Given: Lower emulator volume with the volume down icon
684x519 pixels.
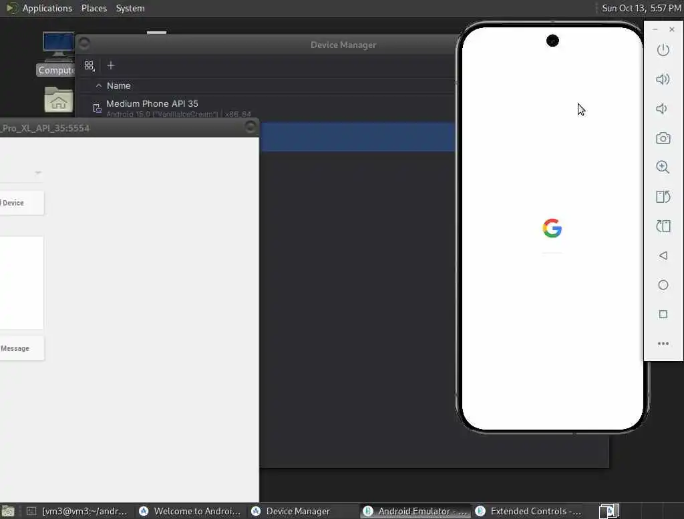Looking at the screenshot, I should (662, 109).
